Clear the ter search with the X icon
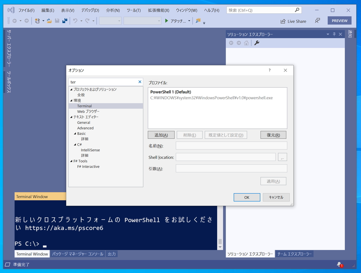The width and height of the screenshot is (361, 273). click(140, 81)
